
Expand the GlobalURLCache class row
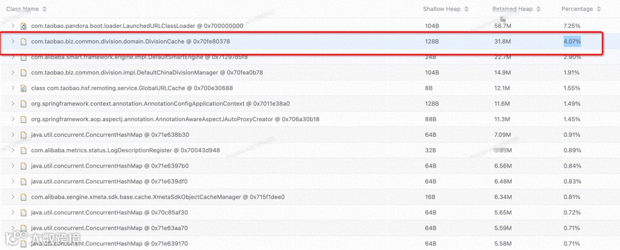(x=13, y=88)
